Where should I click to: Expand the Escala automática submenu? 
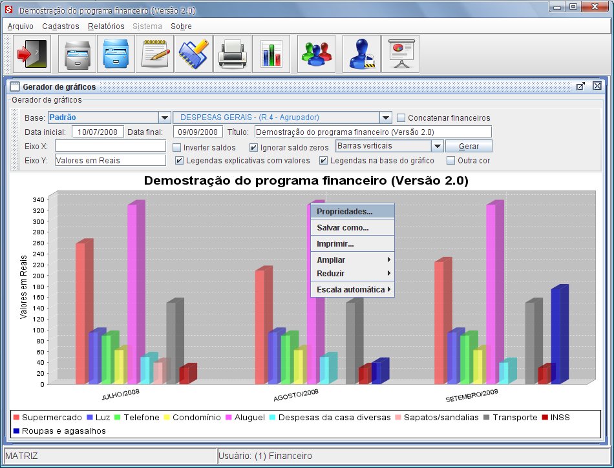(x=352, y=290)
